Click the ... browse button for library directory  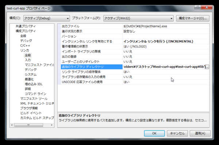pos(207,67)
